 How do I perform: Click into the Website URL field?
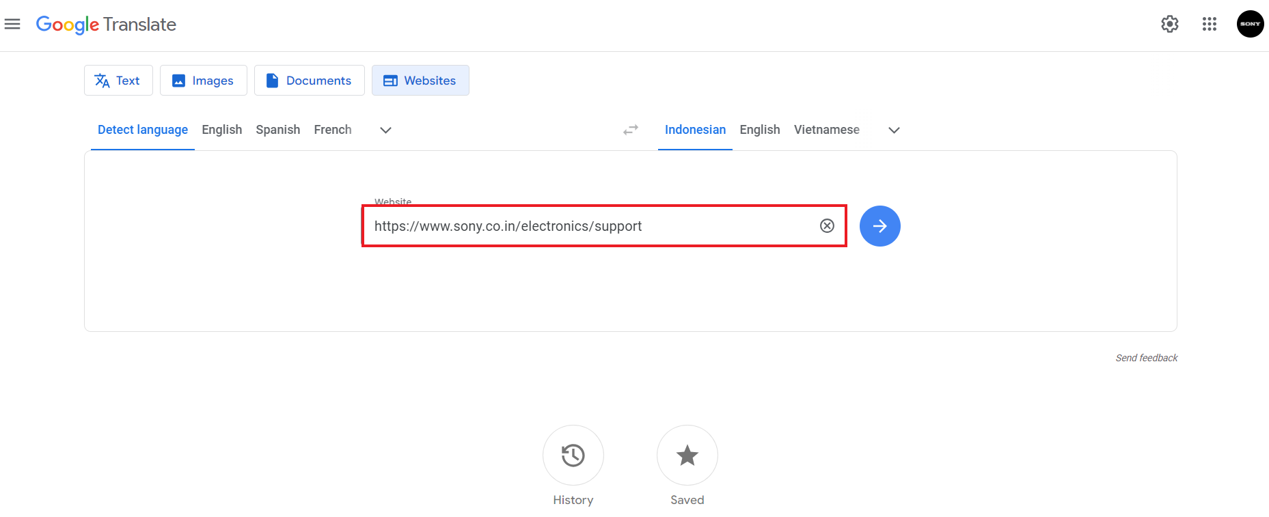point(588,226)
